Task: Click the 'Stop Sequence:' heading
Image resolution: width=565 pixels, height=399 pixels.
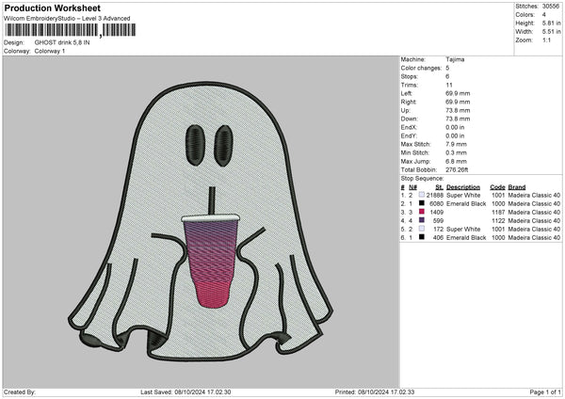Action: coord(422,179)
